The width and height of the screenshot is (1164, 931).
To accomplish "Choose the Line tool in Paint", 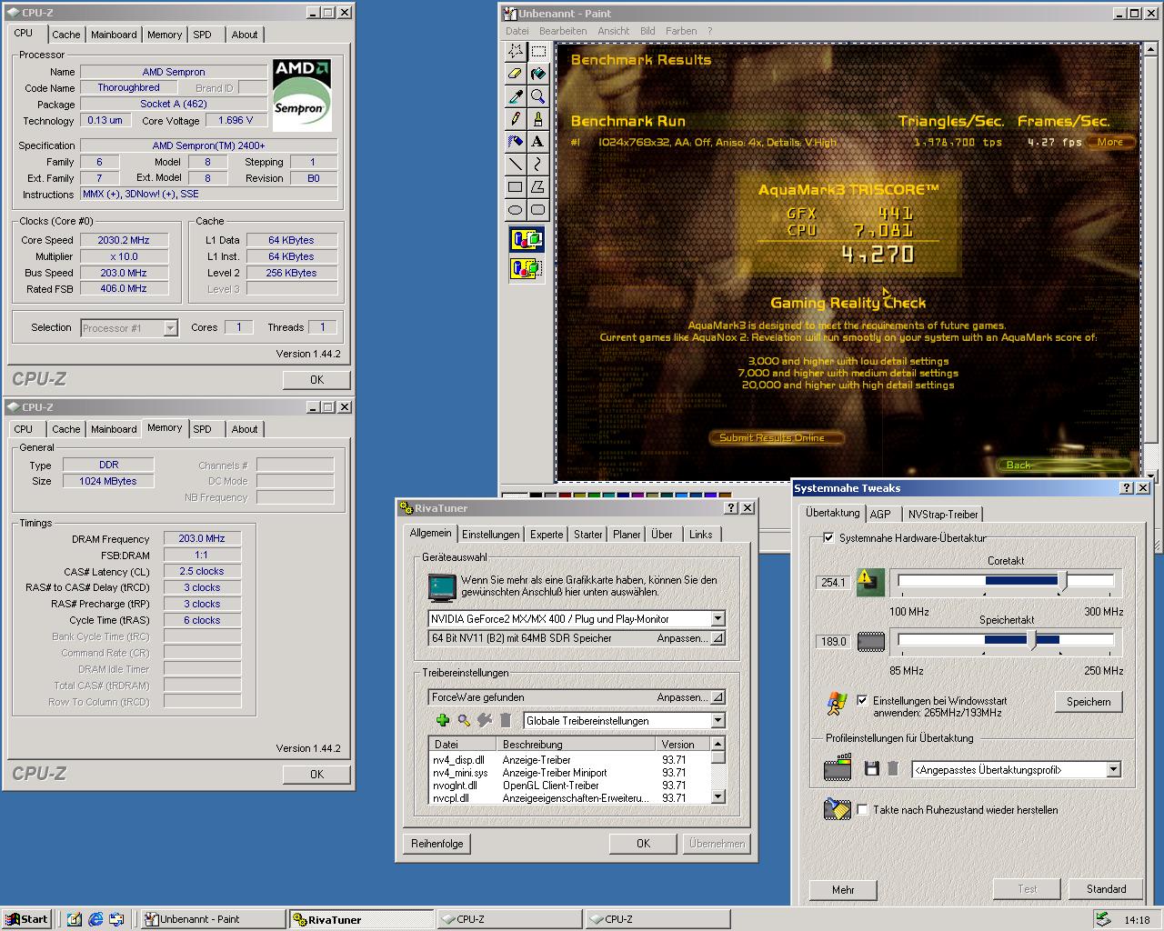I will point(516,165).
